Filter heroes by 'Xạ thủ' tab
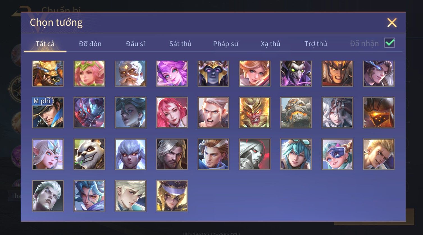This screenshot has width=423, height=235. click(x=270, y=44)
